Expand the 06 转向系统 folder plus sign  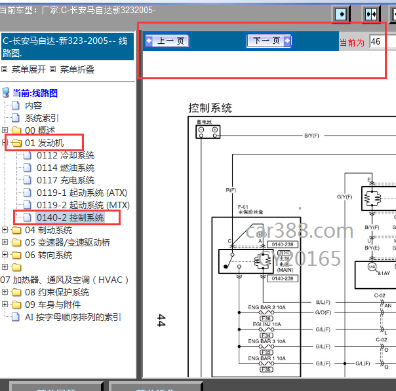point(5,255)
